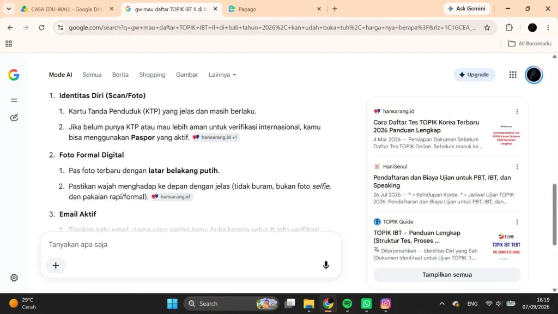Click Tampilkan semua button
Image resolution: width=558 pixels, height=314 pixels.
(447, 275)
